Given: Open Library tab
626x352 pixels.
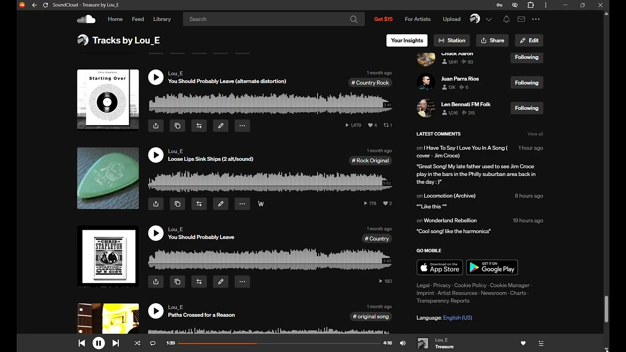Looking at the screenshot, I should coord(162,19).
